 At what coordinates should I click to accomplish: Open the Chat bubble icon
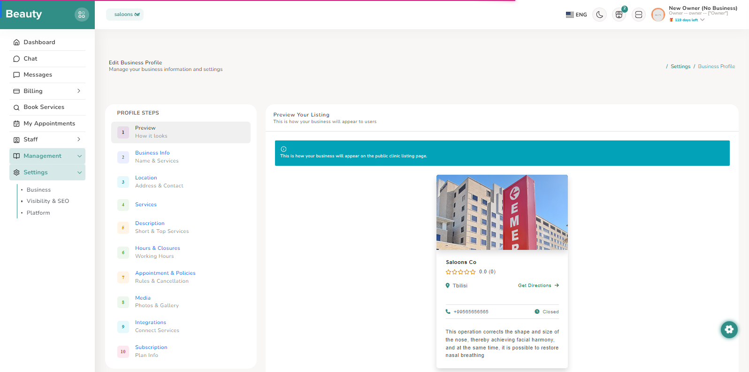point(16,59)
